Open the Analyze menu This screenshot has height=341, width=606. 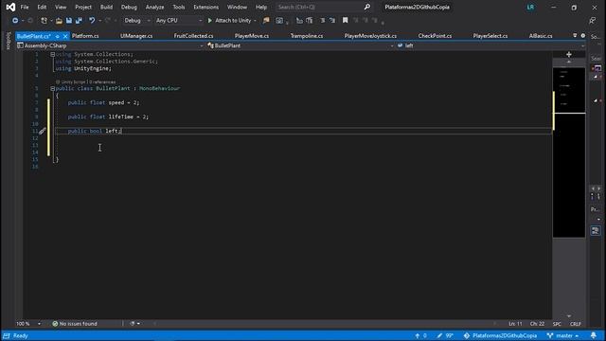pyautogui.click(x=154, y=7)
